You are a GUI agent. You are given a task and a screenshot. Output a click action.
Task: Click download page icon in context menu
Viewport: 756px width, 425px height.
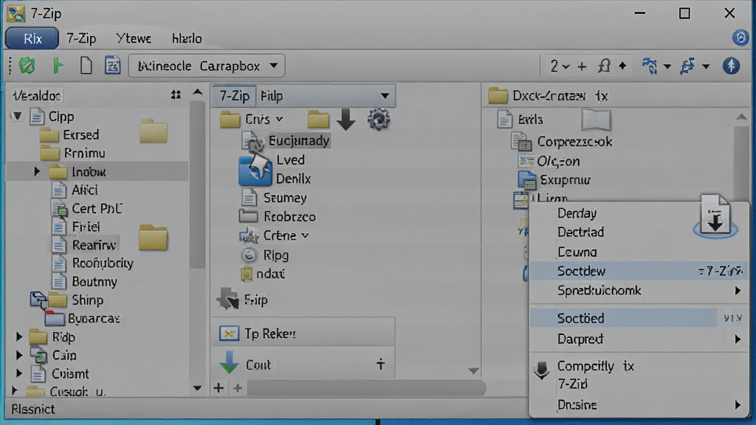[715, 215]
